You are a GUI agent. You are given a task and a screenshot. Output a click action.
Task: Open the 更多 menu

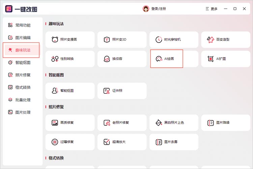click(212, 9)
